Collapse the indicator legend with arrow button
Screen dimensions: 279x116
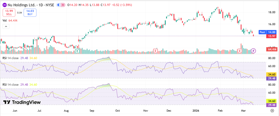click(x=5, y=26)
